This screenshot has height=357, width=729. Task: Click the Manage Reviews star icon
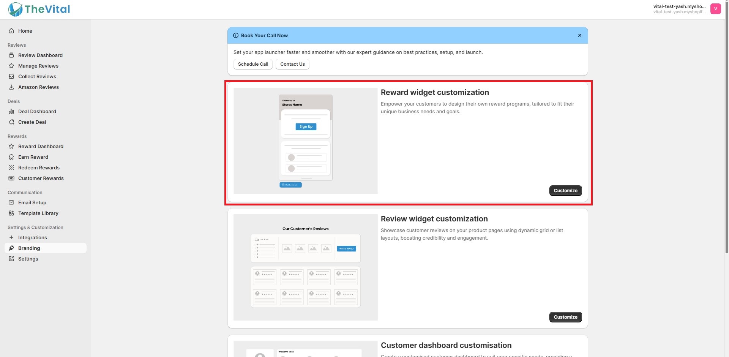(11, 66)
